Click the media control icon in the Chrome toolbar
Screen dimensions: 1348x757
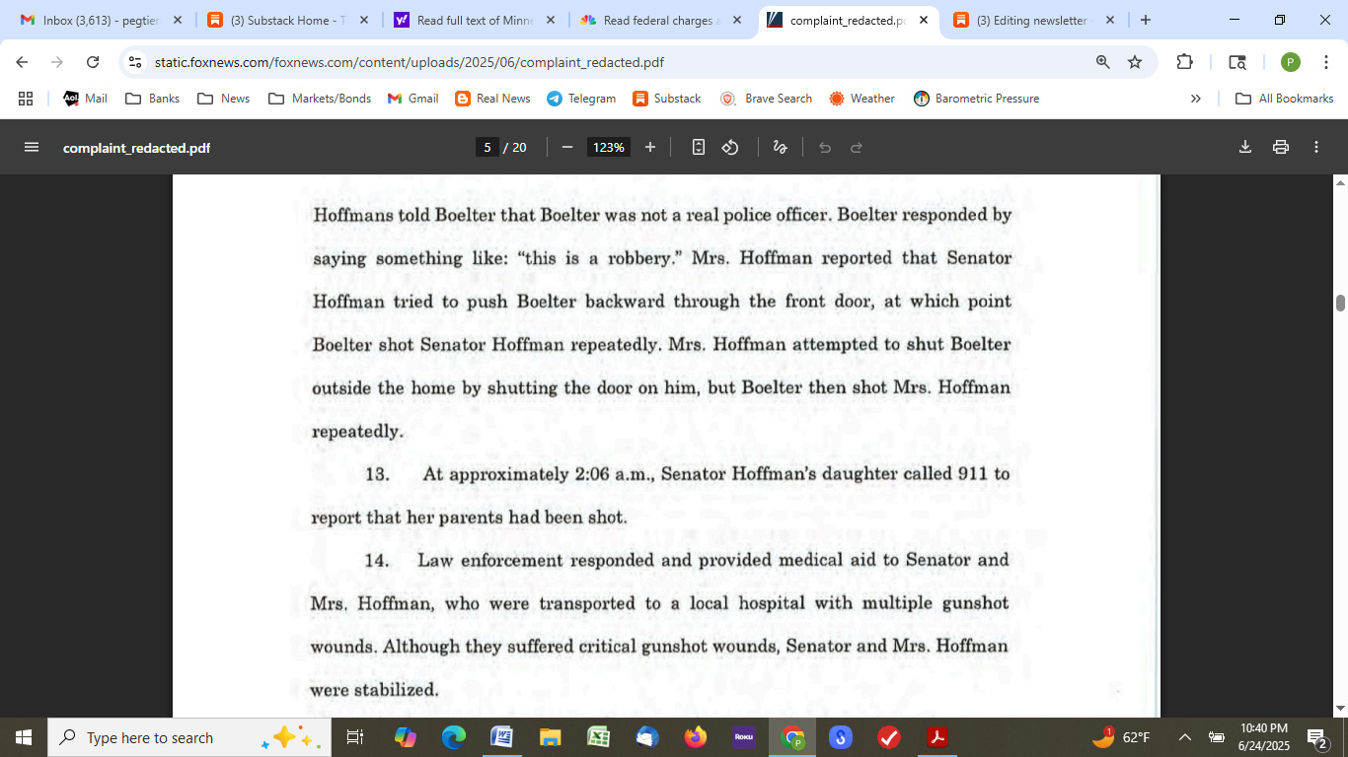pos(1237,62)
